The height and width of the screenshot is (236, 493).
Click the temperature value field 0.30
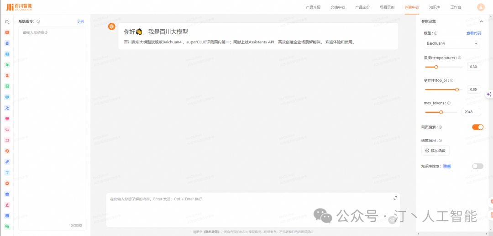click(474, 67)
